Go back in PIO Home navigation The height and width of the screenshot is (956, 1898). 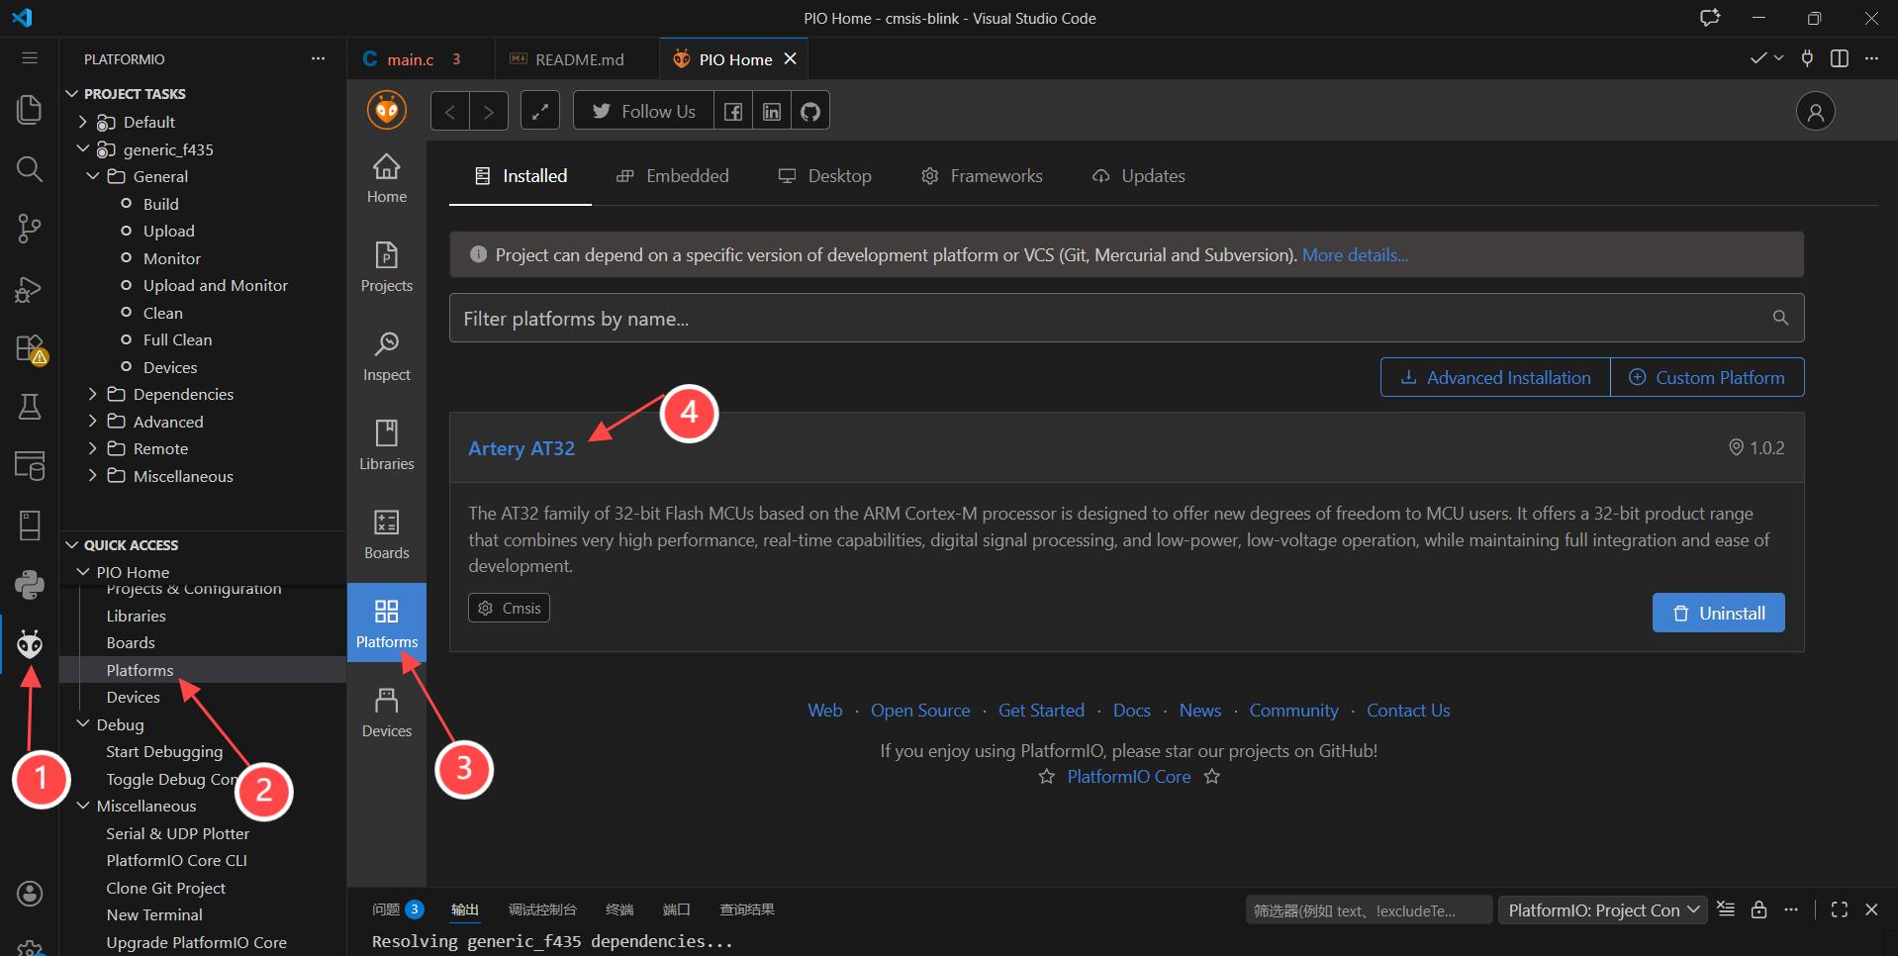point(450,111)
